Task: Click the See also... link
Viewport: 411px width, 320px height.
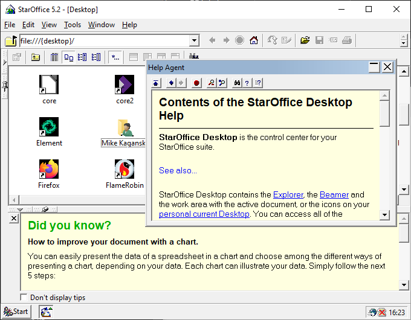Action: tap(178, 170)
